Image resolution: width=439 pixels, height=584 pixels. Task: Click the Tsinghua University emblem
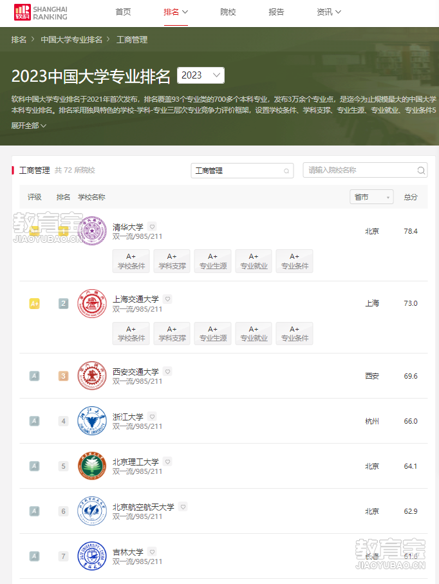tap(92, 231)
